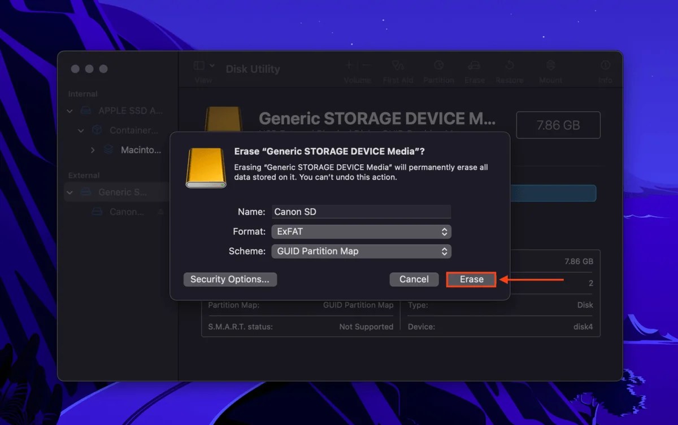The image size is (678, 425).
Task: Collapse the external Generic device entry
Action: pyautogui.click(x=69, y=192)
